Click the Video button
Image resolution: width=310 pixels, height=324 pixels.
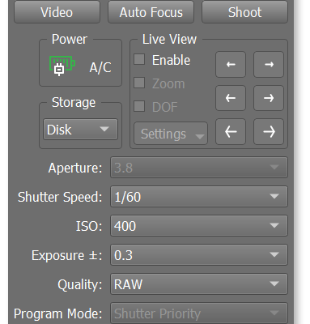pos(57,12)
